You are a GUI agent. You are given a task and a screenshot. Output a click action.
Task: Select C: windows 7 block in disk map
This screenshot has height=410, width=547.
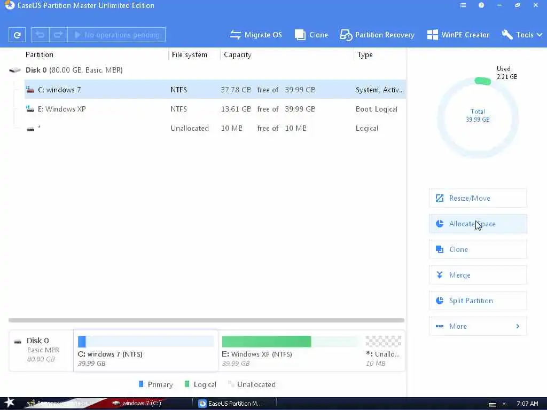click(x=146, y=350)
